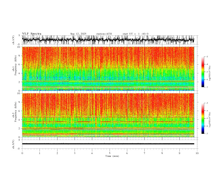Click time axis tick label "7"
This screenshot has height=172, width=222.
[145, 153]
